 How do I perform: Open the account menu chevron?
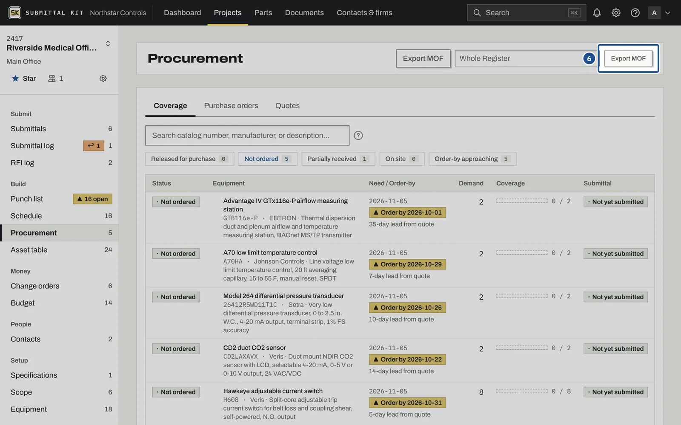tap(668, 13)
